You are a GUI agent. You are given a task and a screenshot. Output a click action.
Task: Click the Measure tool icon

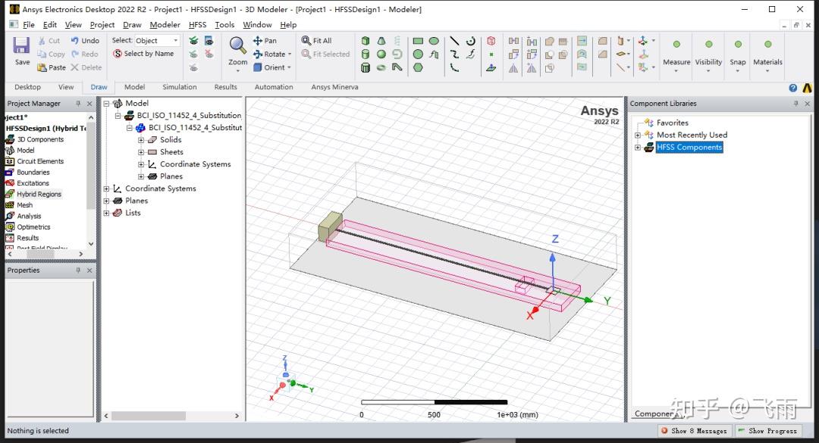pos(676,44)
